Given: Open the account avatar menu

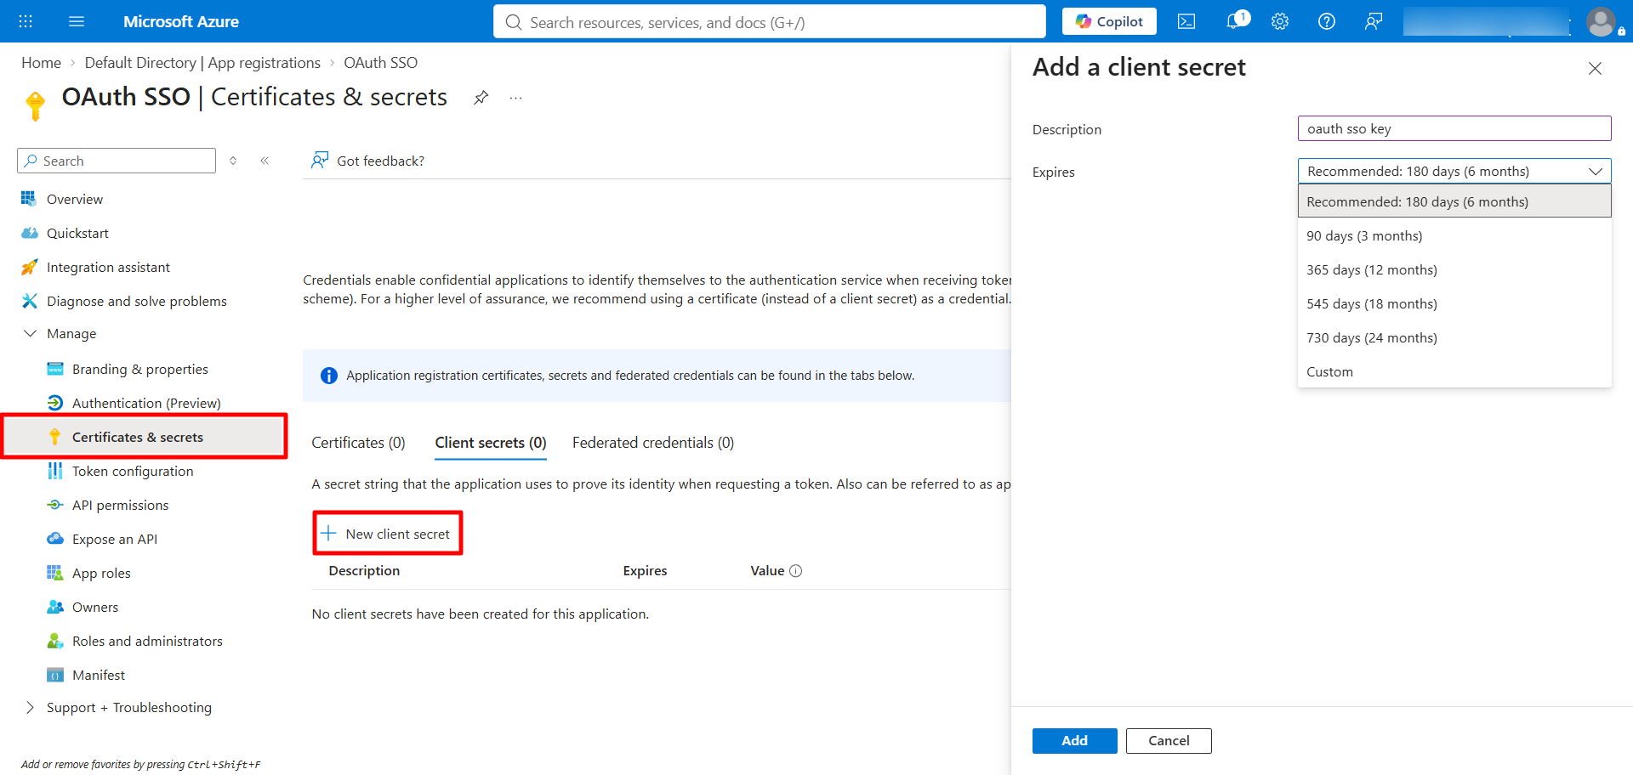Looking at the screenshot, I should pos(1601,21).
